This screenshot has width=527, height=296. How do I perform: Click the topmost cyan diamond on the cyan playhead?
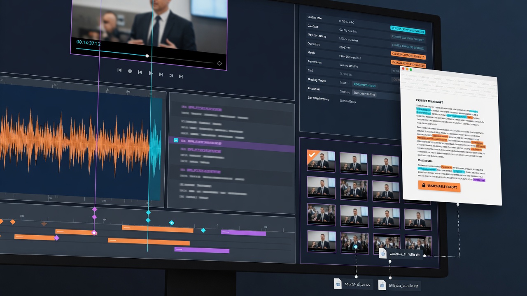point(148,213)
